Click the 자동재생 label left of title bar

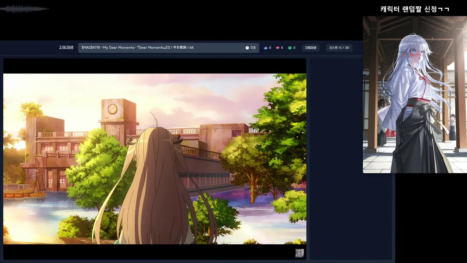click(66, 47)
